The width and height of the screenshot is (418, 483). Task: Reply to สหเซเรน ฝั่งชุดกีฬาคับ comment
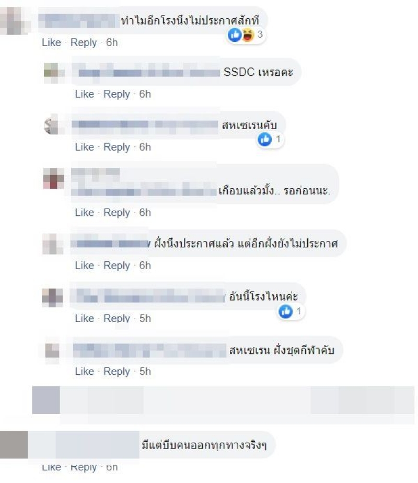[x=117, y=371]
